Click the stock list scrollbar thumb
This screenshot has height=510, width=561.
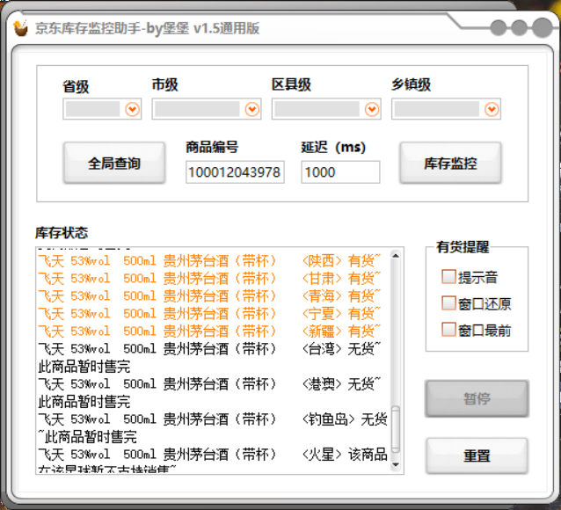coord(396,429)
